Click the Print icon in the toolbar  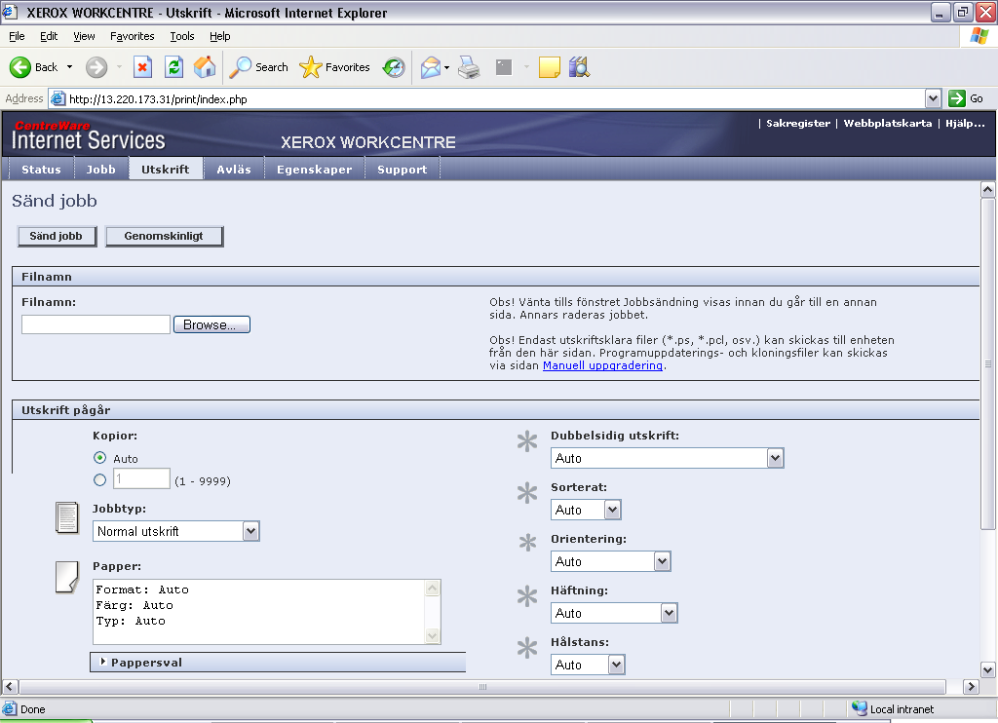[469, 67]
